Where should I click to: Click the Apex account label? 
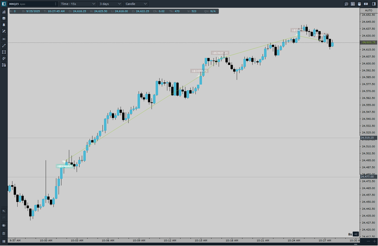pyautogui.click(x=23, y=4)
